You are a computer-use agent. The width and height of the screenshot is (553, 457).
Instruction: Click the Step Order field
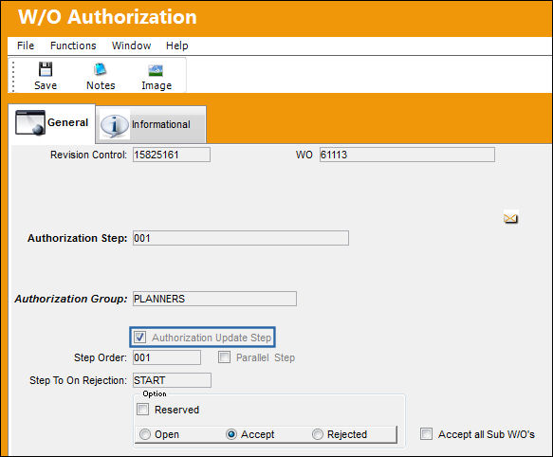(x=167, y=357)
